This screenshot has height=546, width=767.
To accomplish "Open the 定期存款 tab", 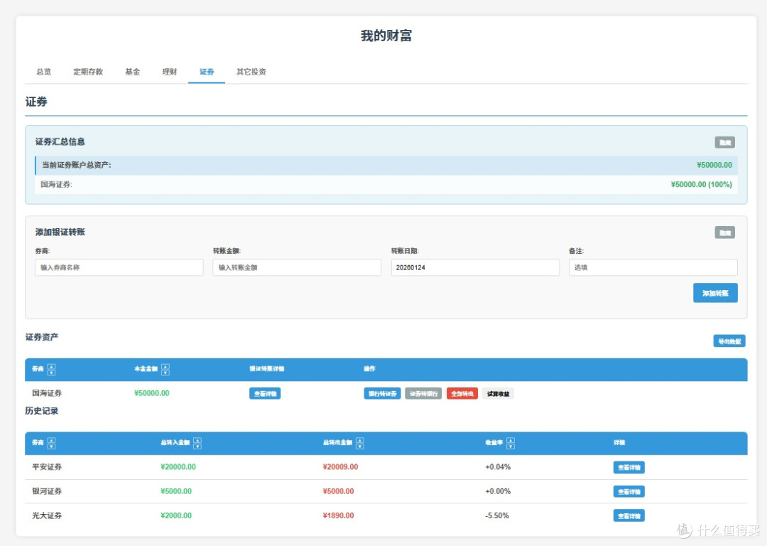I will click(88, 72).
